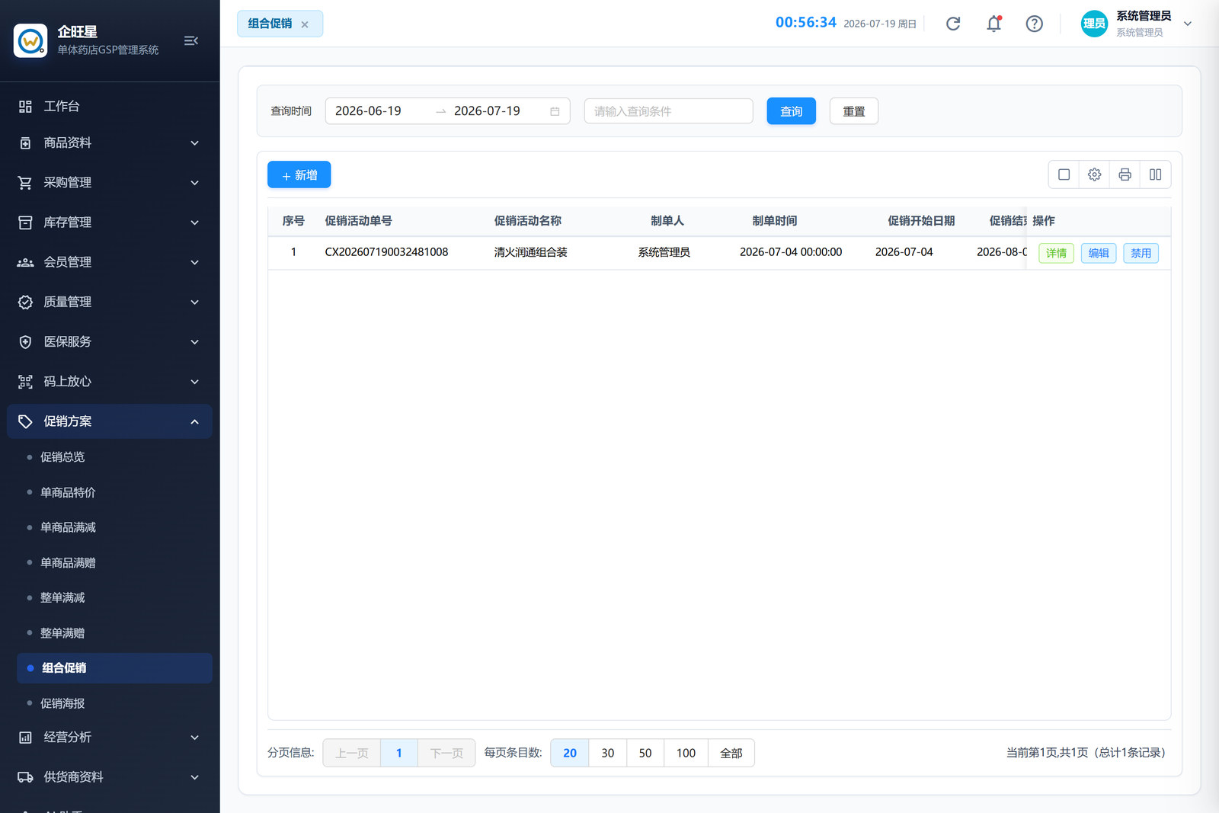Expand the 供货商资料 menu chevron
Screen dimensions: 1219x813
[x=195, y=777]
